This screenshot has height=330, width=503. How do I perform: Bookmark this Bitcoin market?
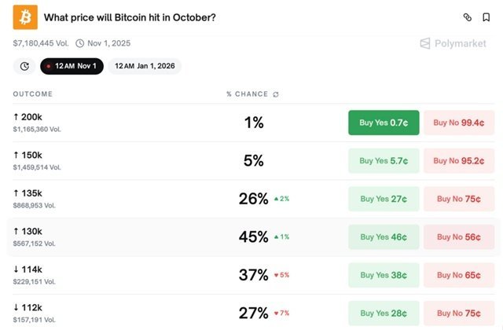[486, 17]
